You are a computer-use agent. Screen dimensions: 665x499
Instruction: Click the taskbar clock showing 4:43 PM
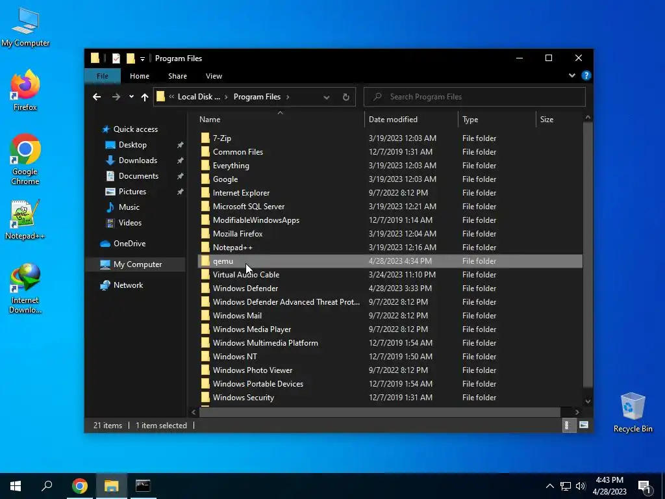click(609, 486)
